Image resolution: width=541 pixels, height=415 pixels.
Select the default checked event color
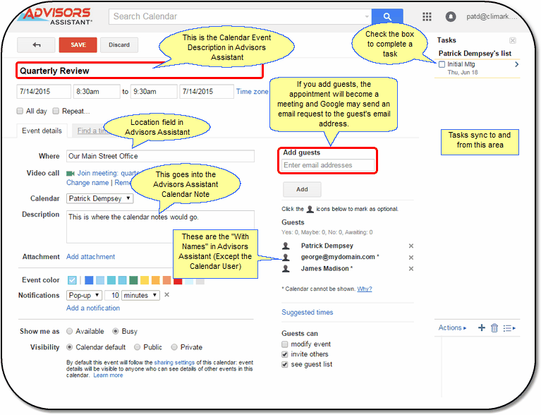point(72,280)
